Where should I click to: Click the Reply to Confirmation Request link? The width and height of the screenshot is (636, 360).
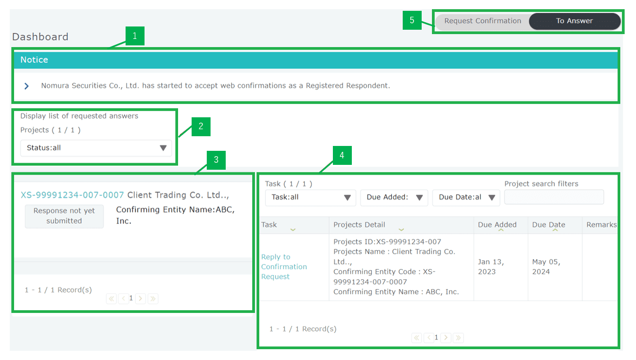[x=284, y=267]
